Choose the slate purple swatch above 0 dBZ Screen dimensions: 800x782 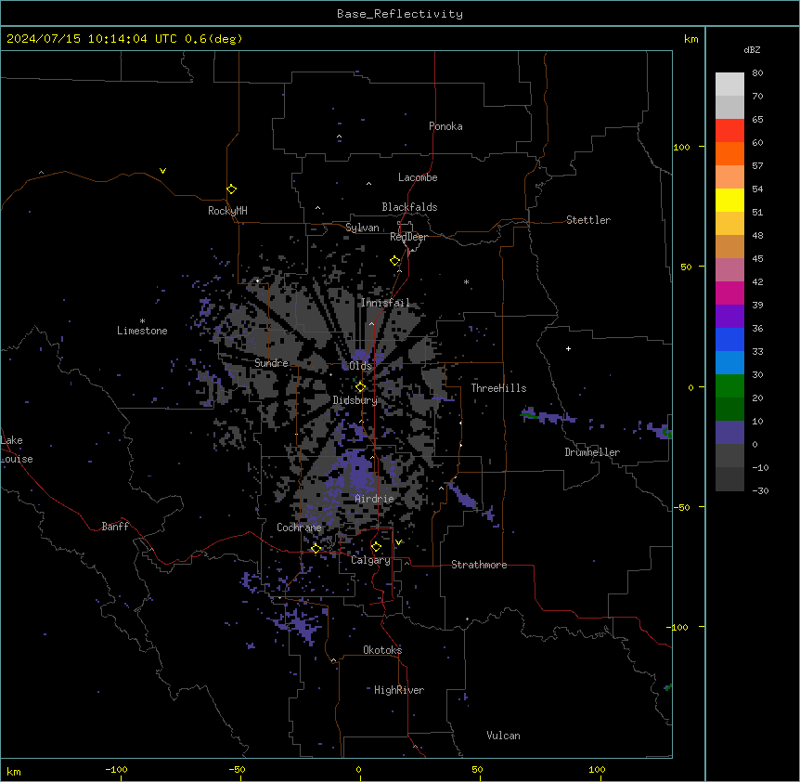(x=729, y=433)
